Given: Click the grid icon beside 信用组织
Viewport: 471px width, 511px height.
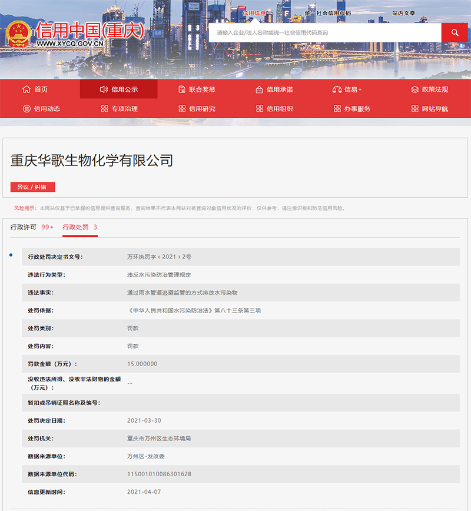Looking at the screenshot, I should [260, 108].
